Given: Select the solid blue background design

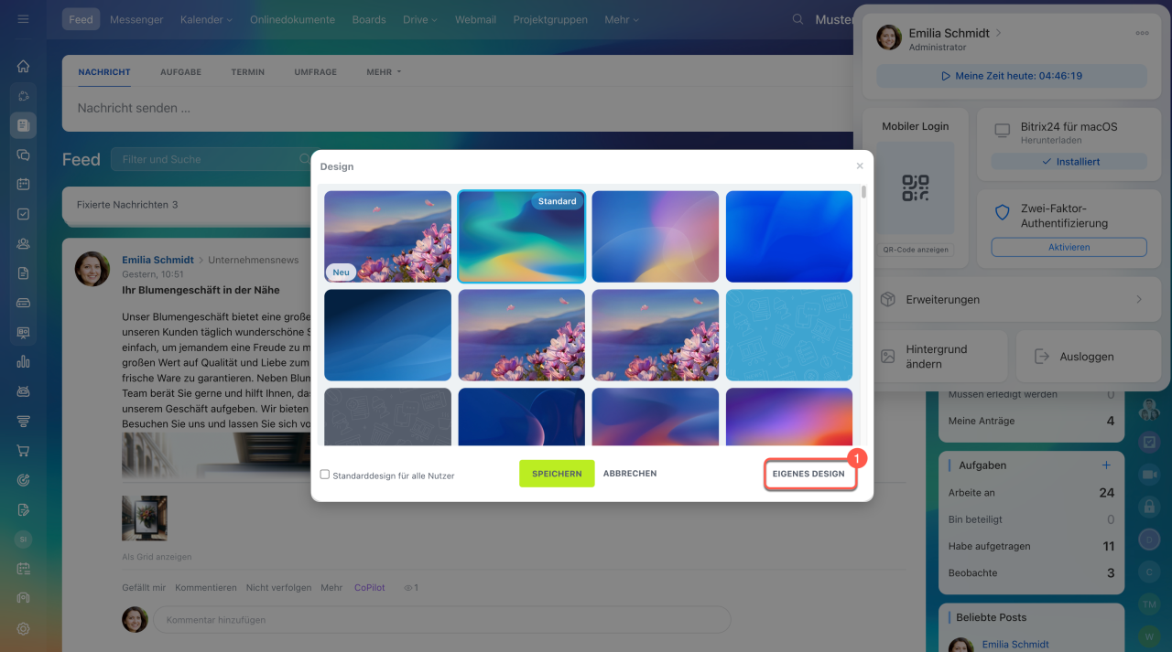Looking at the screenshot, I should click(x=789, y=236).
